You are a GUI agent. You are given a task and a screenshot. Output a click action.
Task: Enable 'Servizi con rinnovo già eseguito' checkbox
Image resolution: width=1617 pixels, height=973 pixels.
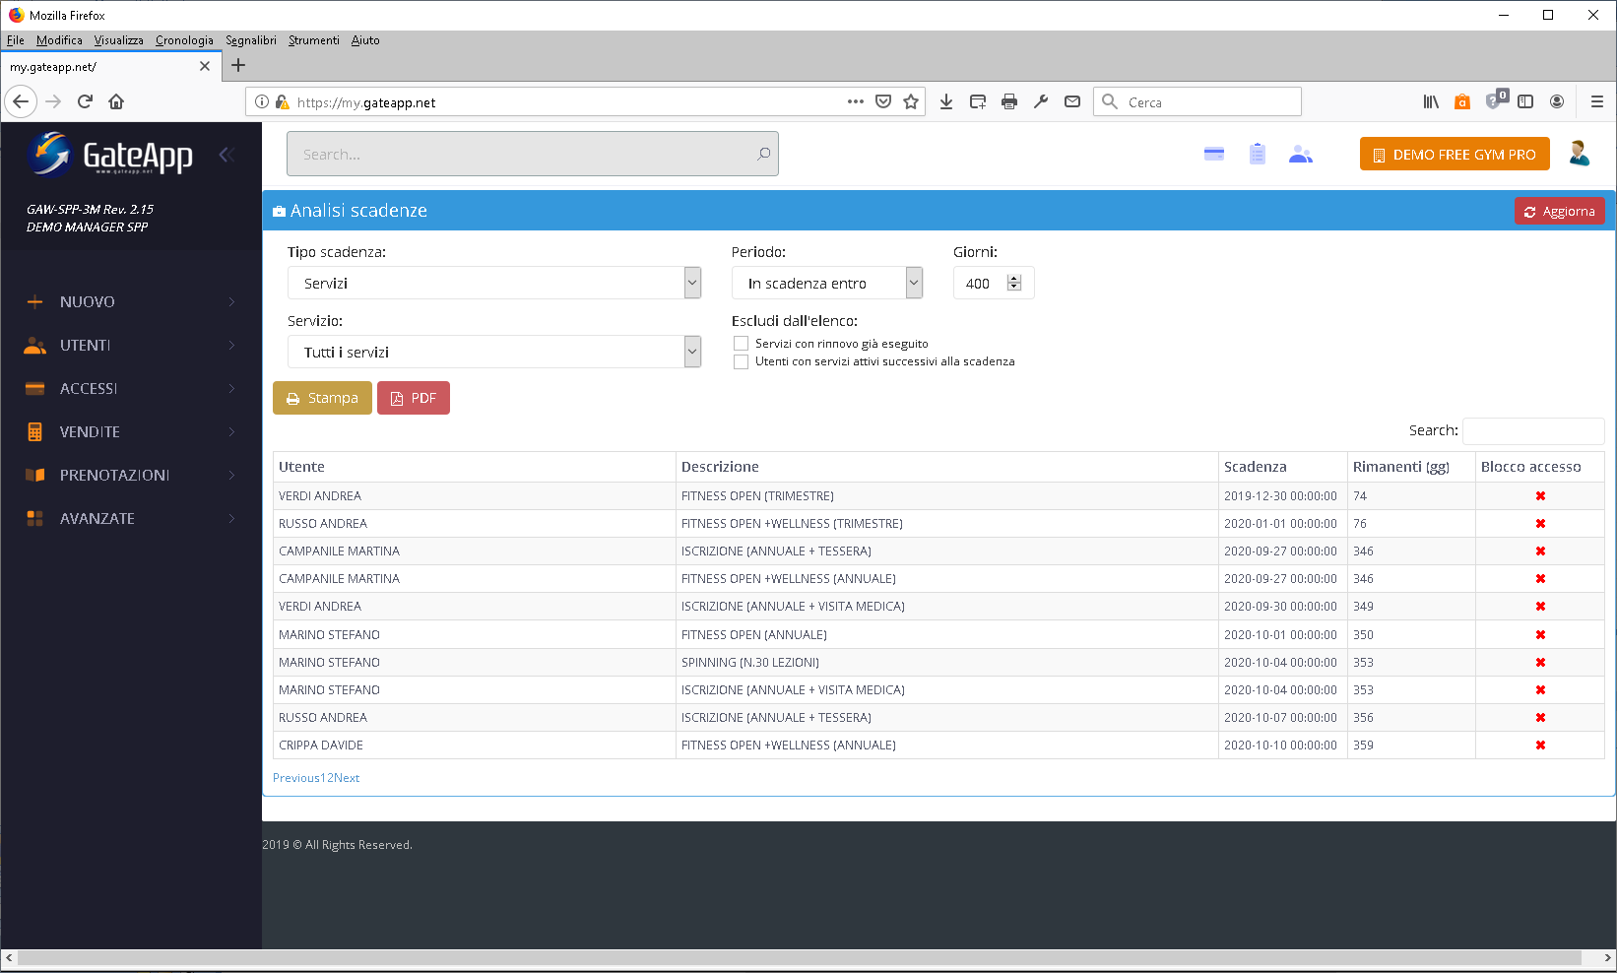point(741,344)
